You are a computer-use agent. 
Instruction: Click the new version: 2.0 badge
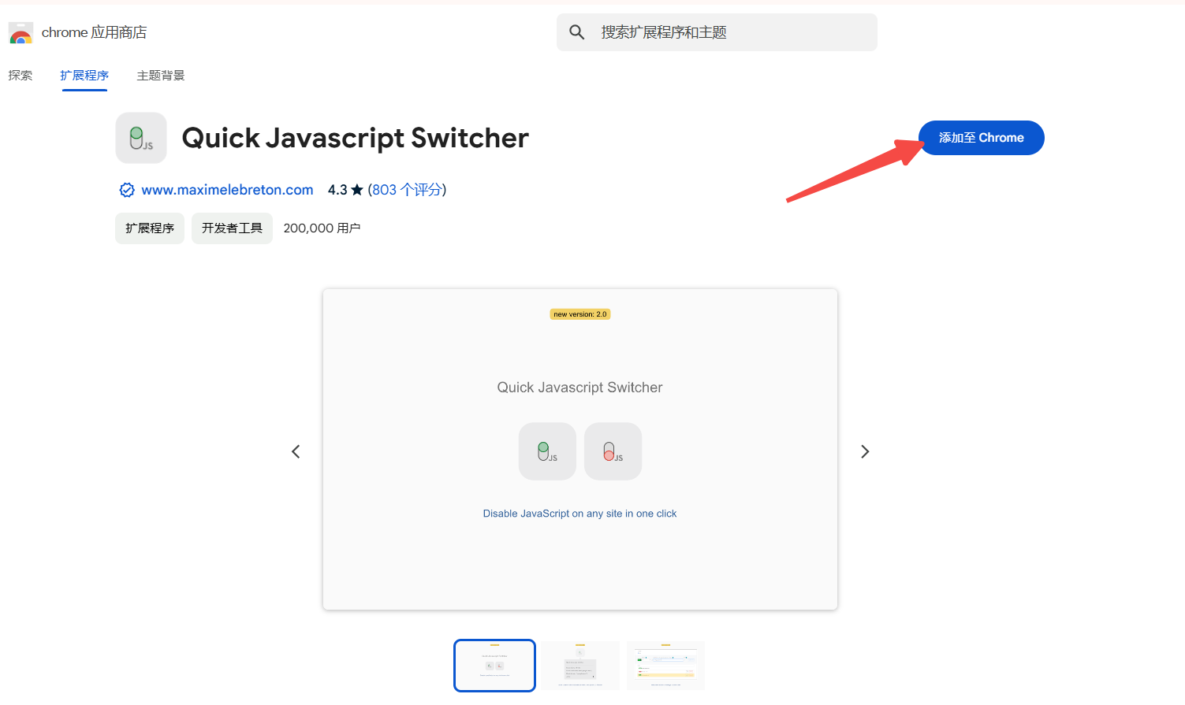click(580, 314)
